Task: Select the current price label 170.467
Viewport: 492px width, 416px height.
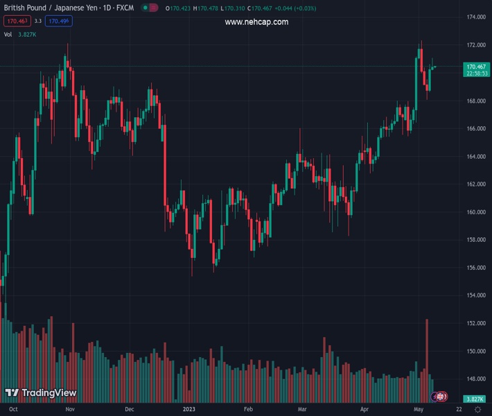Action: (477, 67)
